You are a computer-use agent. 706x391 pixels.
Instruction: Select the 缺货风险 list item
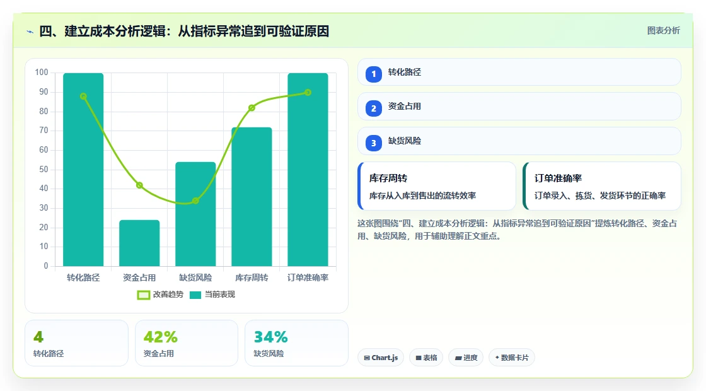[x=519, y=141]
